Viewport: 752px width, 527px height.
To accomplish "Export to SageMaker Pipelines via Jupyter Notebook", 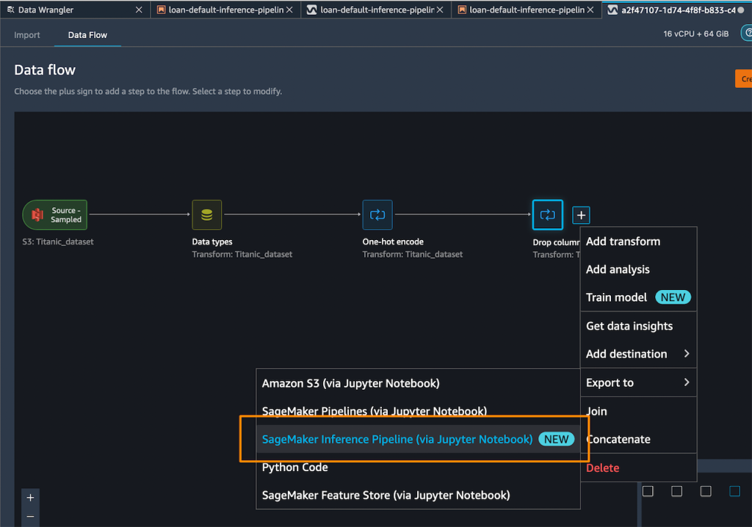I will coord(418,411).
